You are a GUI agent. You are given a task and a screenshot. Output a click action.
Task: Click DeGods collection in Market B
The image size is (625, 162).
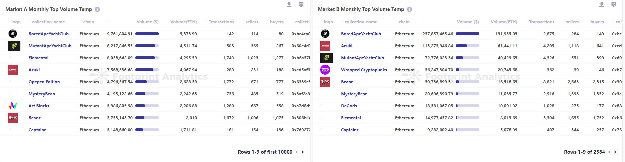pyautogui.click(x=349, y=106)
